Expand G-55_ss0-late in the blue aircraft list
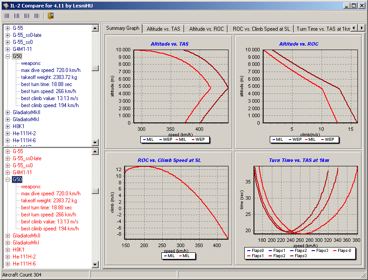The width and height of the screenshot is (368, 280). coord(8,35)
